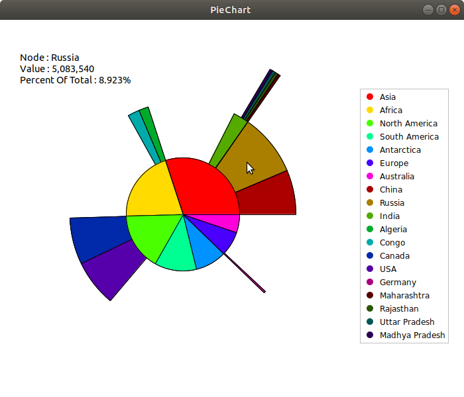The width and height of the screenshot is (464, 397).
Task: Select the Canada legend color dot
Action: pyautogui.click(x=370, y=256)
